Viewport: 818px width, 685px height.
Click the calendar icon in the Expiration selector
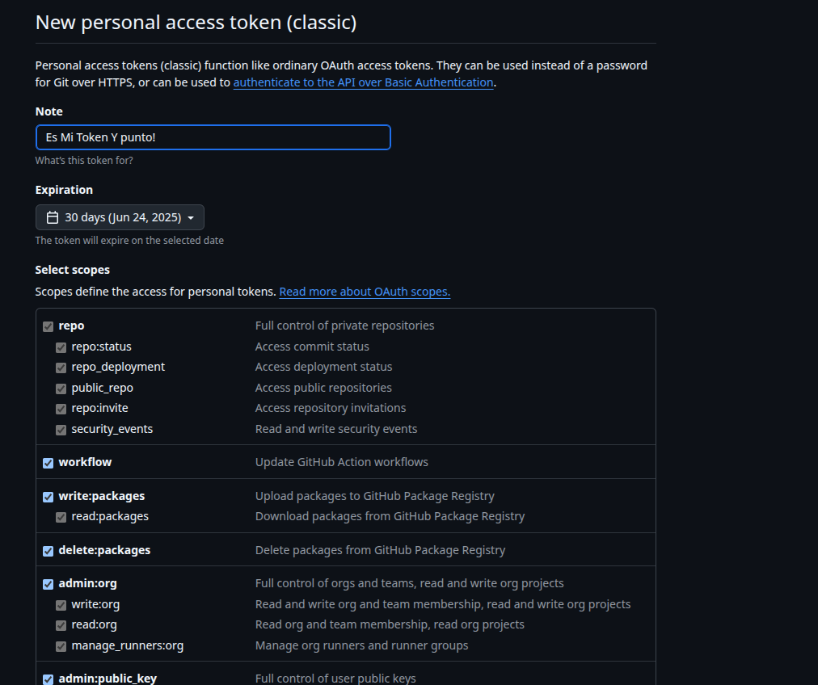(53, 217)
